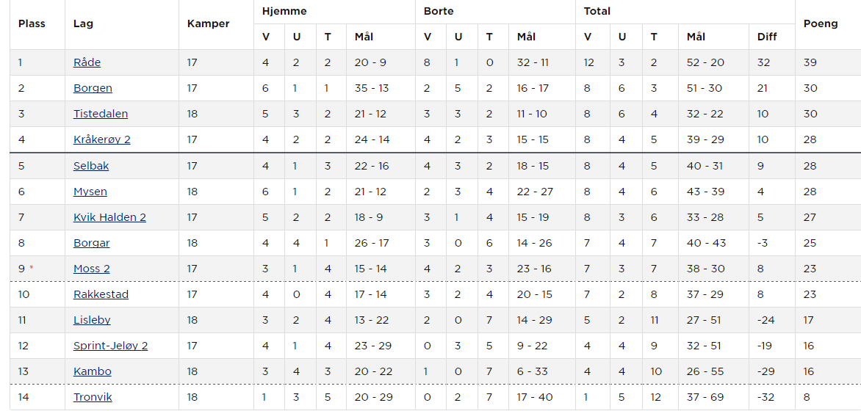Open the Kambo team link
Image resolution: width=861 pixels, height=411 pixels.
[91, 371]
